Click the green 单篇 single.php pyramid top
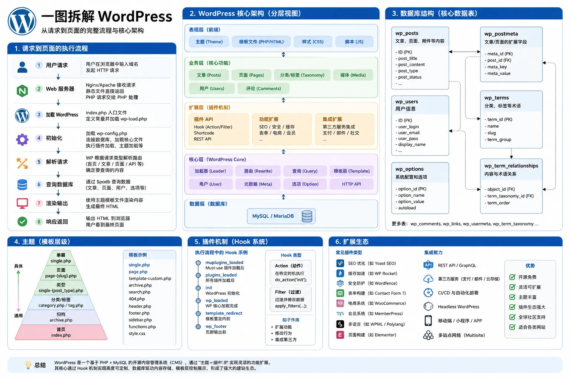The image size is (570, 380). (x=61, y=258)
